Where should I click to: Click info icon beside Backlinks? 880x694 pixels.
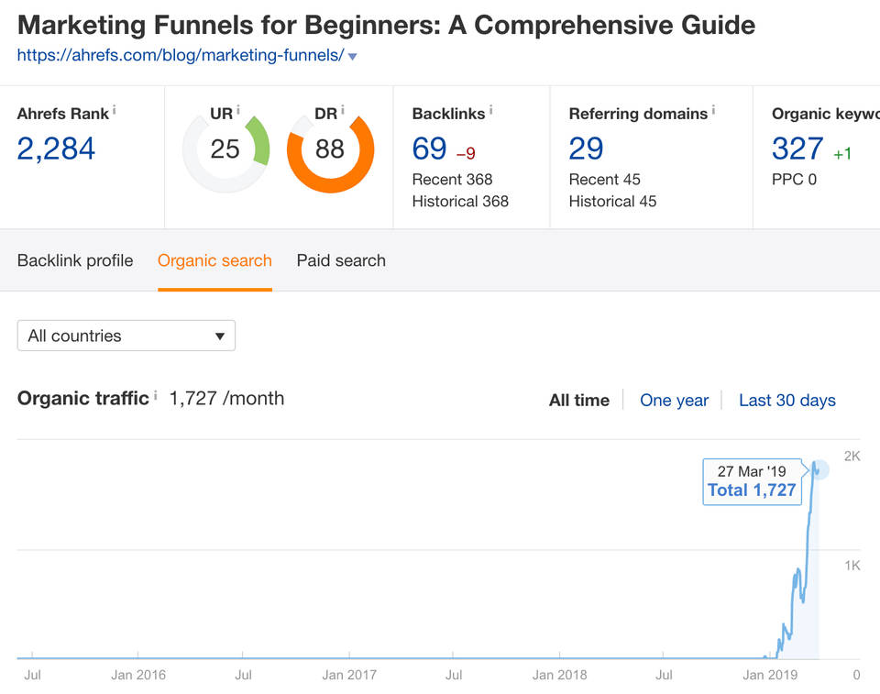click(x=490, y=110)
